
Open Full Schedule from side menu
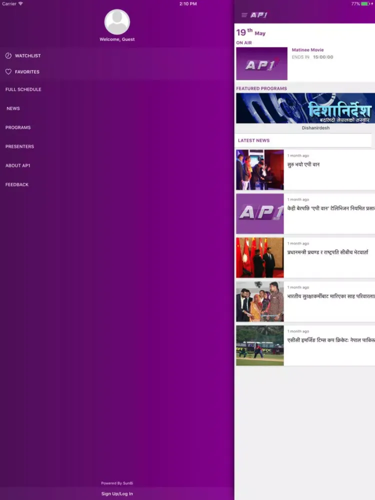[x=23, y=89]
